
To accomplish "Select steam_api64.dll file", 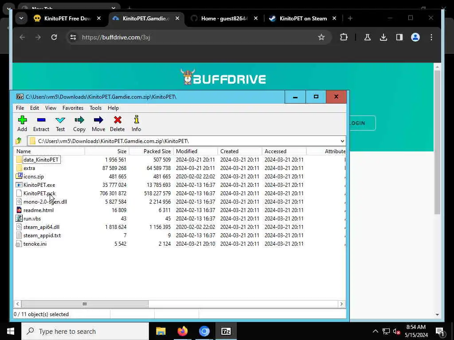I will [41, 227].
